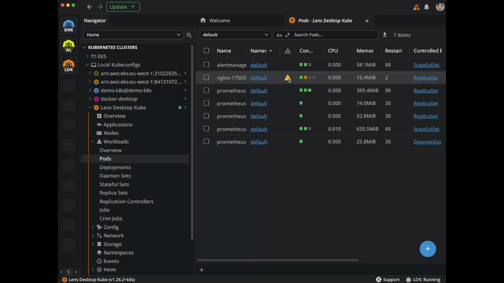
Task: Click the warning triangle on the nginx row
Action: point(287,78)
